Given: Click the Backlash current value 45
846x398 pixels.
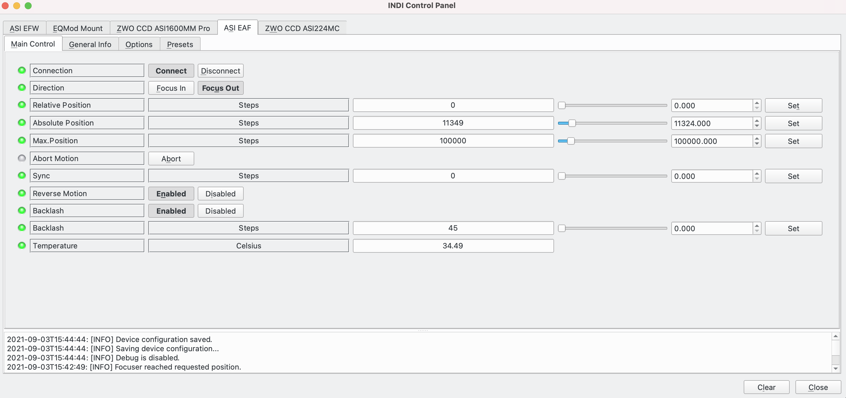Looking at the screenshot, I should pos(453,228).
